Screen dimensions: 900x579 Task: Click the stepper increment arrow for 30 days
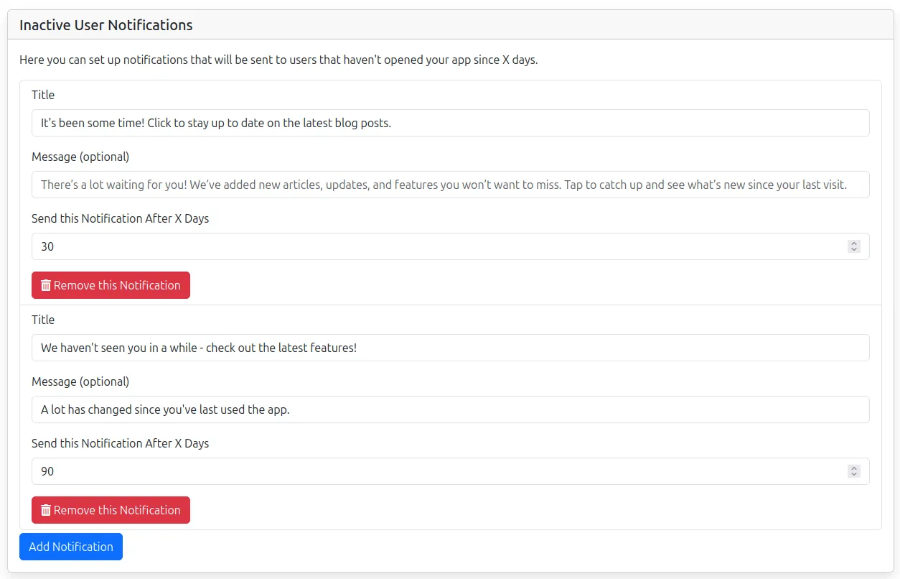[x=853, y=243]
